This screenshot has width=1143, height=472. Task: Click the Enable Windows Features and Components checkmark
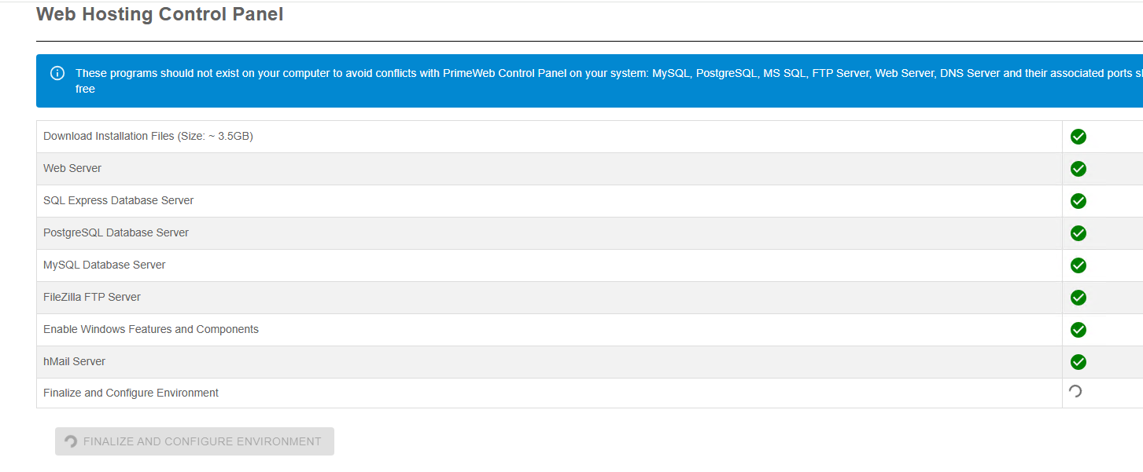click(x=1078, y=329)
